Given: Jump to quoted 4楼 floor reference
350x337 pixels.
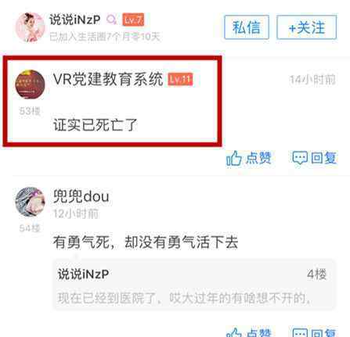Looking at the screenshot, I should point(317,274).
